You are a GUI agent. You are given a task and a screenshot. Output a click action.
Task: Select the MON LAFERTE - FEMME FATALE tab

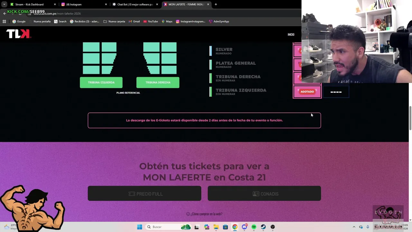pos(186,5)
